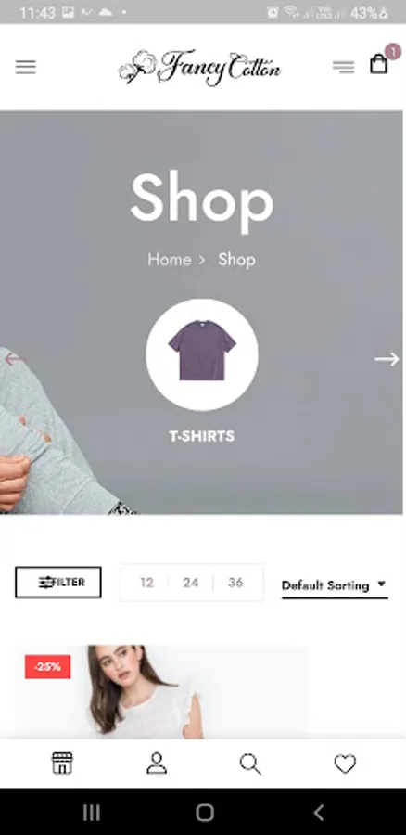Tap the search magnifier icon
The height and width of the screenshot is (835, 406).
(x=250, y=764)
